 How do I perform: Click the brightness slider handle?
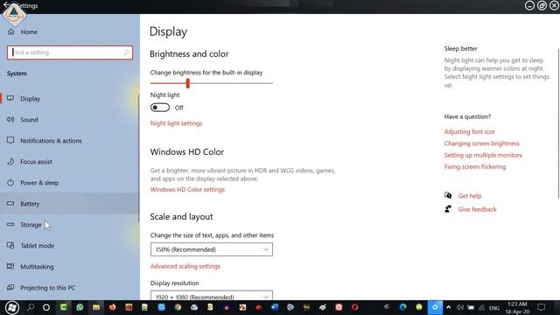tap(188, 83)
